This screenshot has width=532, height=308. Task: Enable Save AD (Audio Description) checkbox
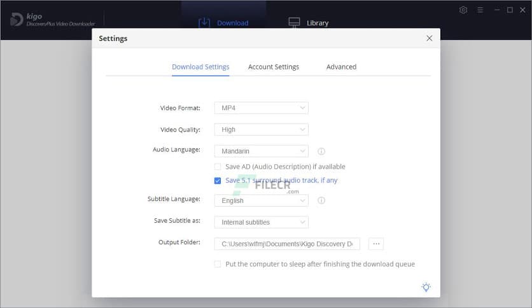point(218,167)
